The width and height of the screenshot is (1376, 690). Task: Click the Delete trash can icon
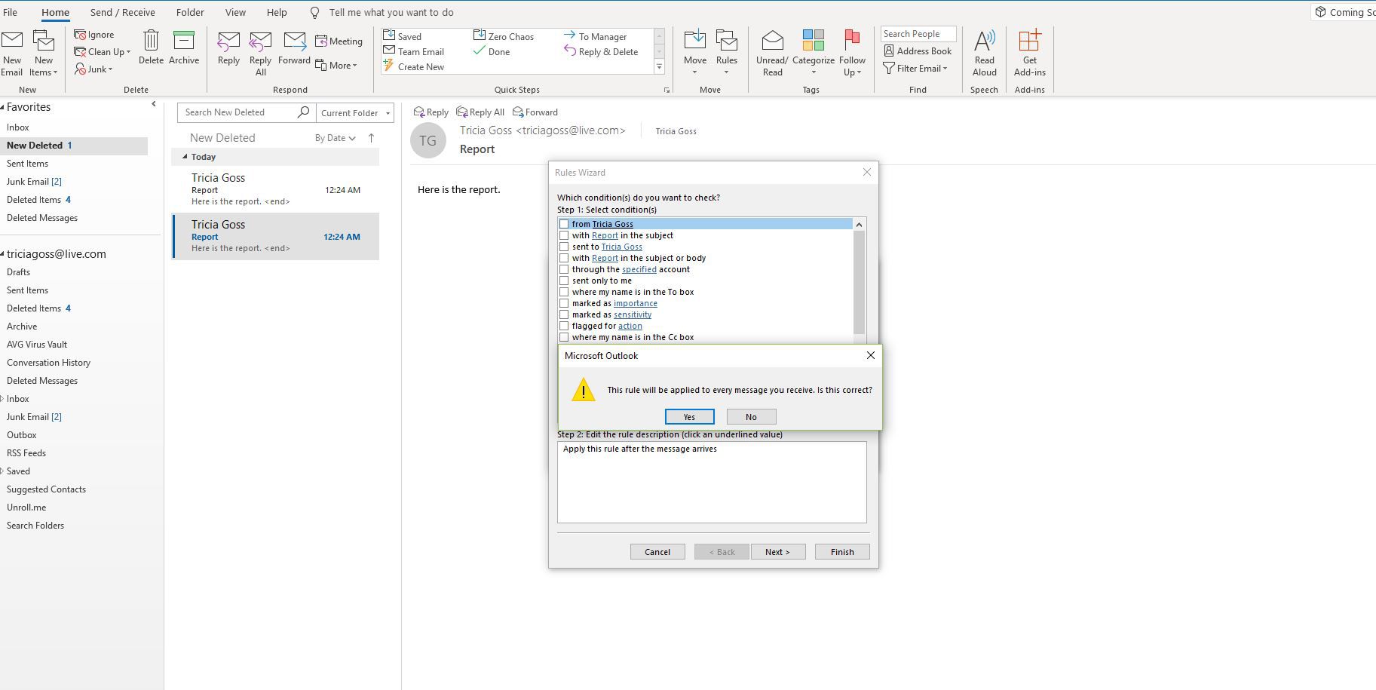click(151, 42)
